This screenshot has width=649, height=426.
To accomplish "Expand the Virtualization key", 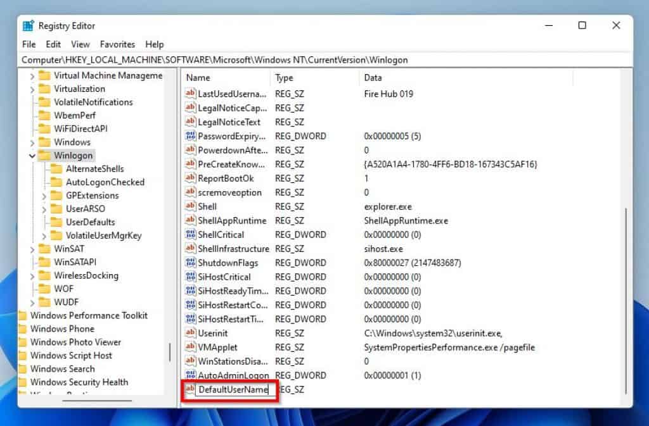I will (x=32, y=89).
